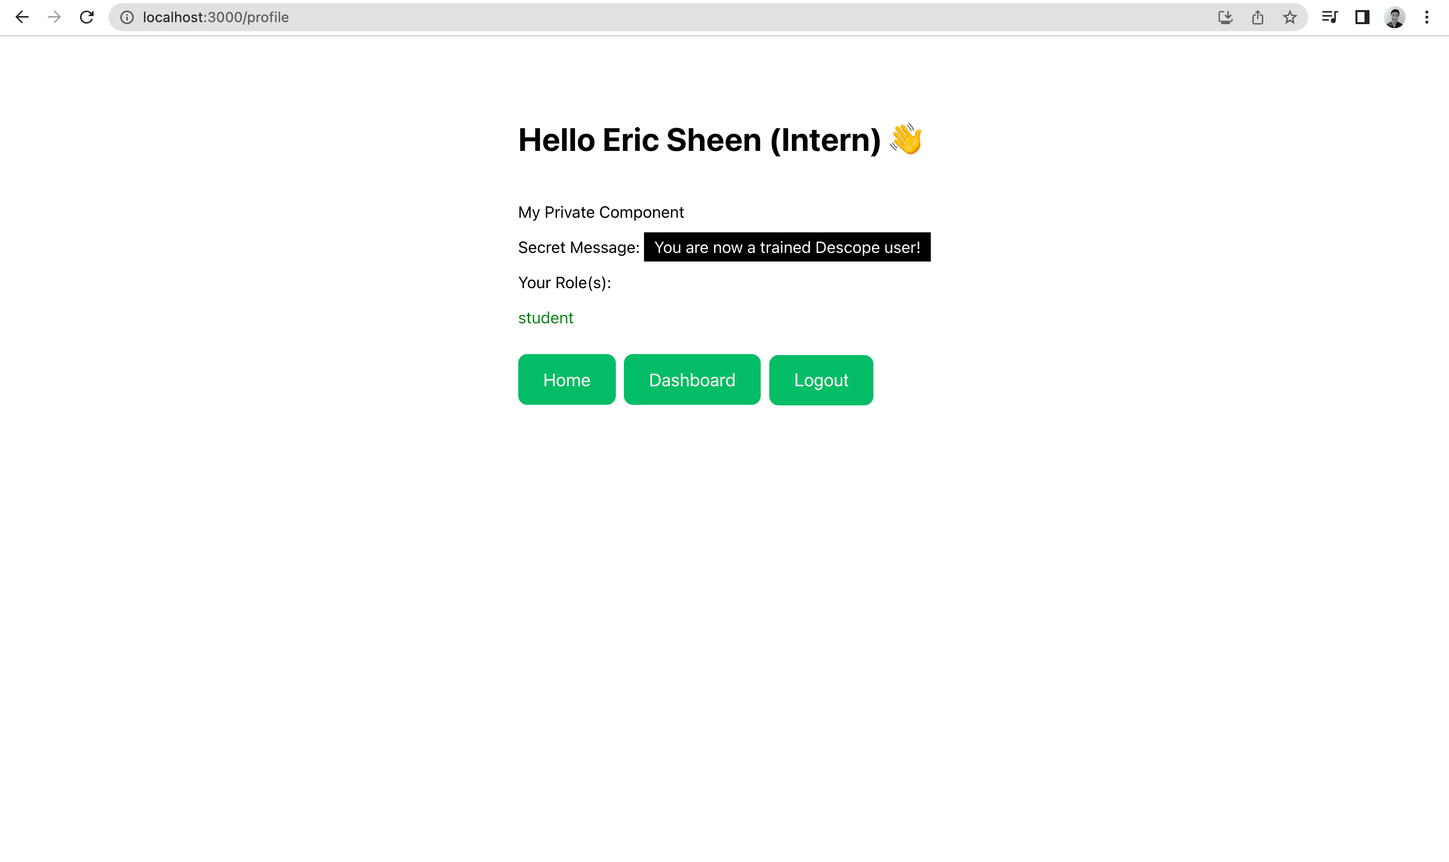Click the My Private Component label
The image size is (1449, 862).
[x=601, y=212]
